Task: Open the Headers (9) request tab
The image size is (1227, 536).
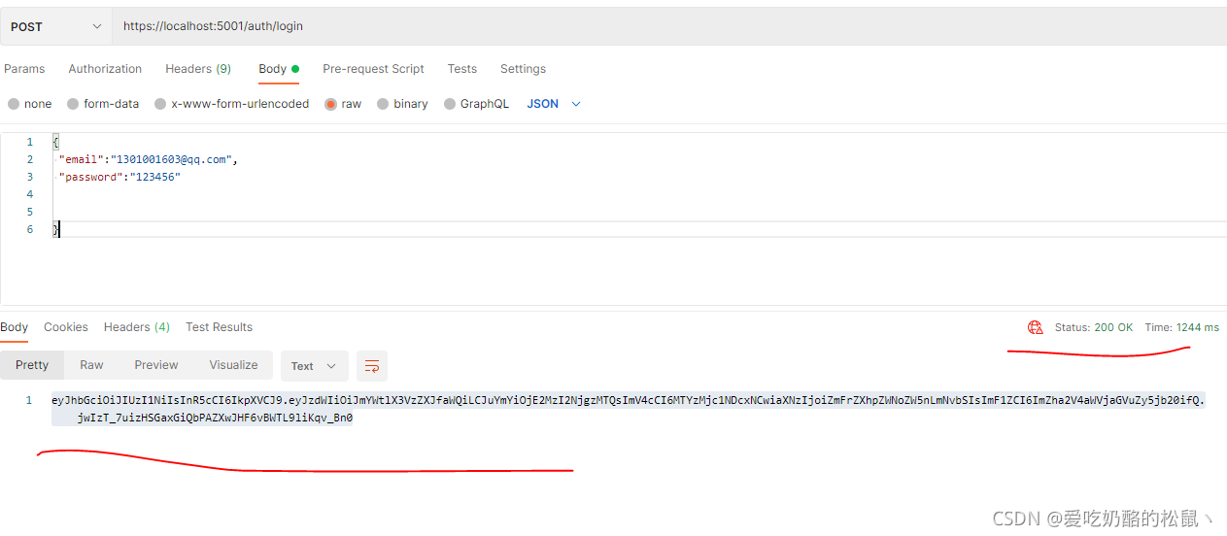Action: pyautogui.click(x=198, y=69)
